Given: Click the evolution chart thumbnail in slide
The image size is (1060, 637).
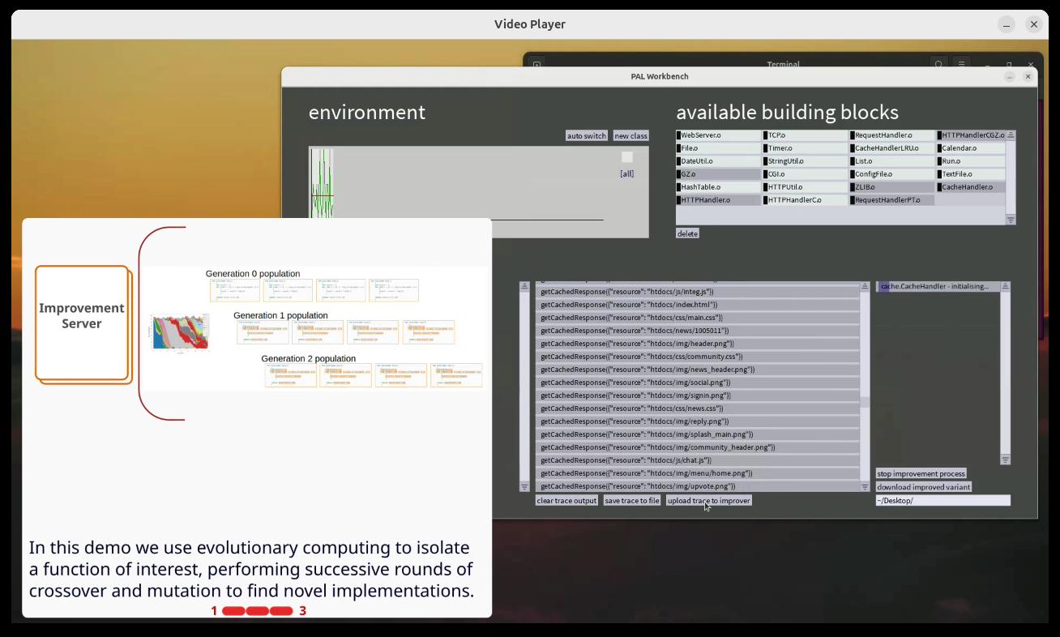Looking at the screenshot, I should (180, 333).
